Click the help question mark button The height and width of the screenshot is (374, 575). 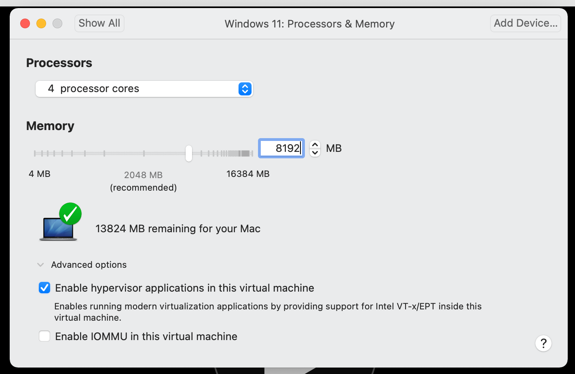click(543, 343)
